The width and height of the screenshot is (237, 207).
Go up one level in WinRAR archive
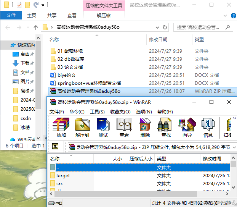tap(55, 146)
